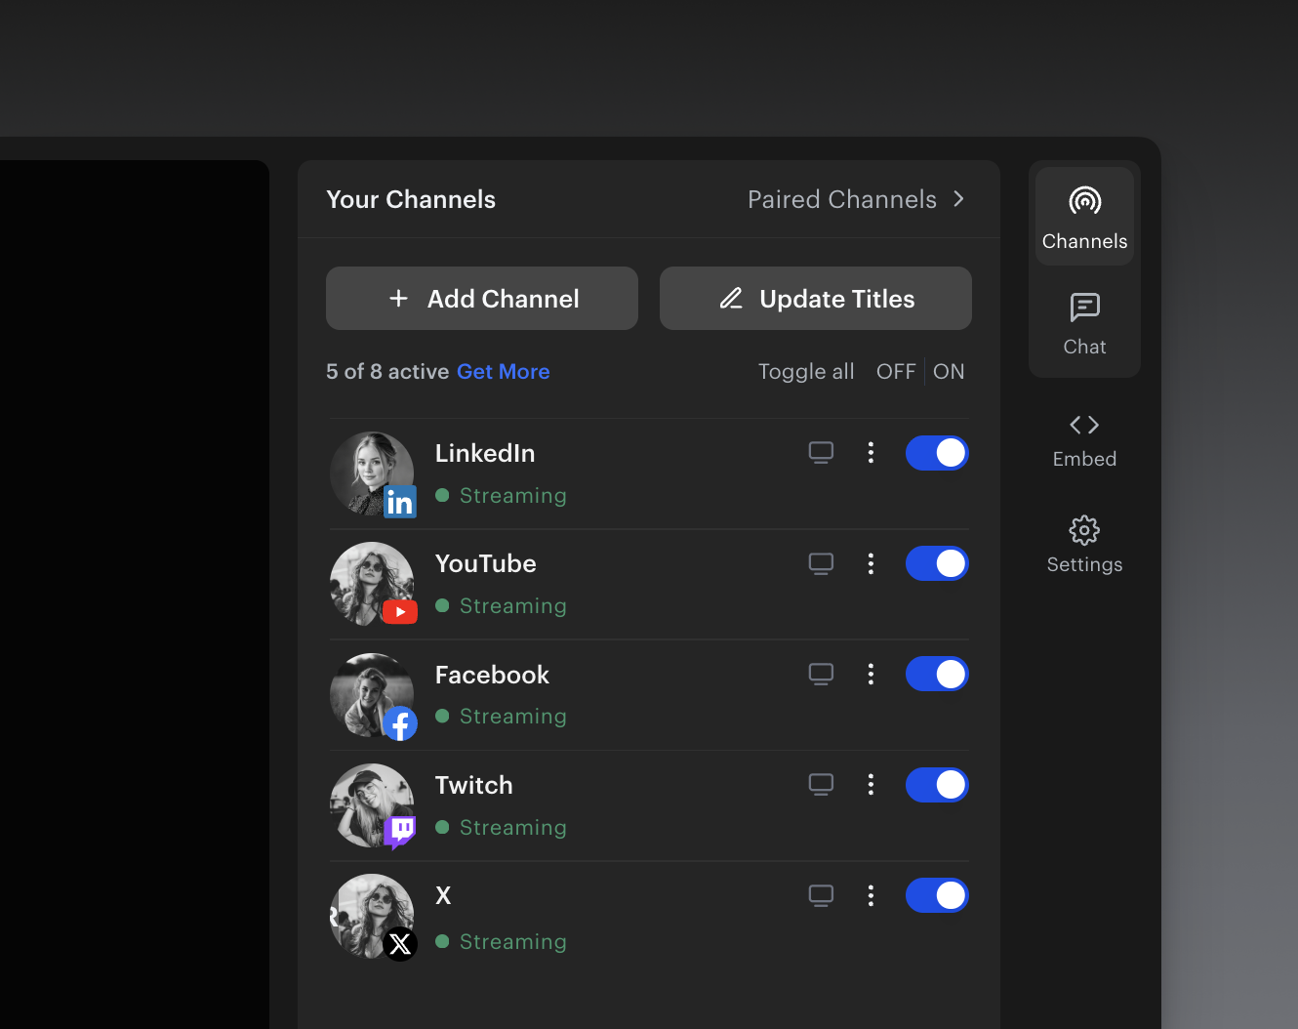The height and width of the screenshot is (1029, 1298).
Task: Set Toggle all to ON
Action: pos(949,372)
